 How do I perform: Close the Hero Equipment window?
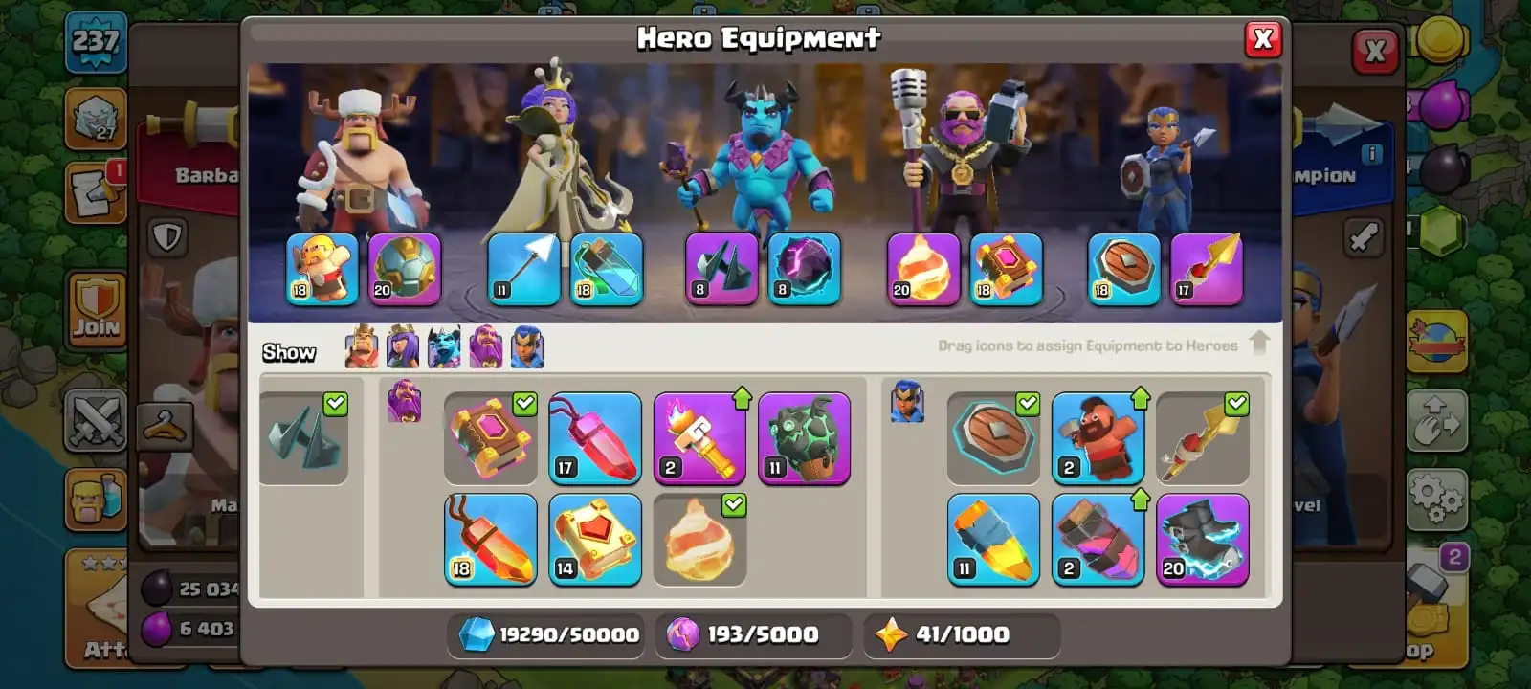click(1263, 38)
